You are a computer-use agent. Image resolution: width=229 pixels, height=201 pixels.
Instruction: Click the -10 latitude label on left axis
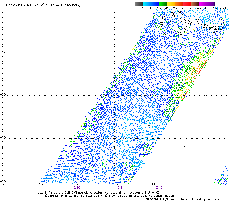3,94
